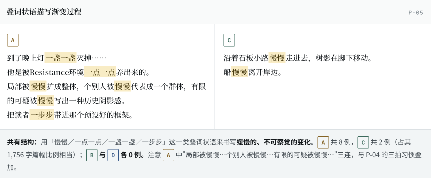Viewport: 431px width, 178px height.
Task: Click highlighted 慢慢 before 走进去
Action: (277, 58)
